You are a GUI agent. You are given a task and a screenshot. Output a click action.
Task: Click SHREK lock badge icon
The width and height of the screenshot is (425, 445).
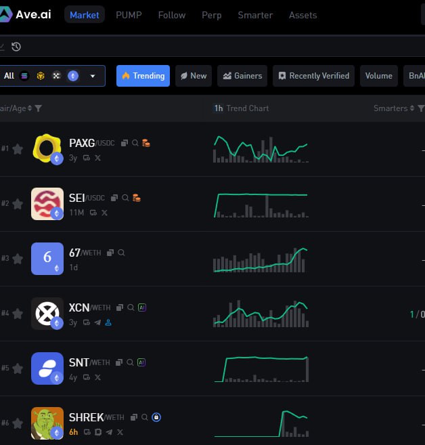[156, 417]
